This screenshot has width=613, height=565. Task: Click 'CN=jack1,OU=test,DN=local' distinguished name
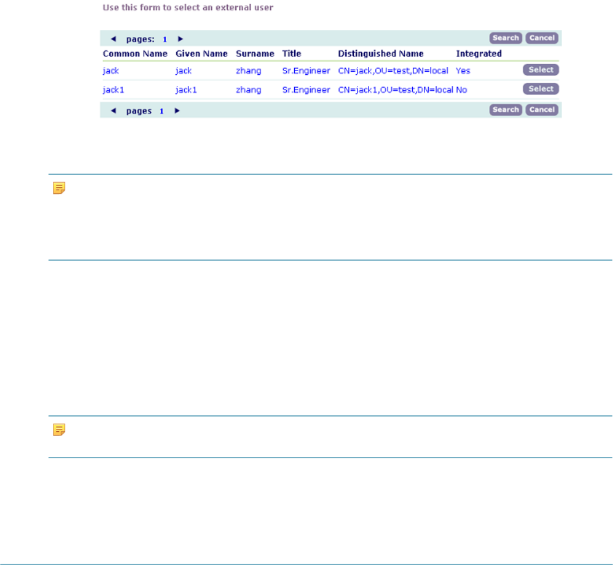396,90
